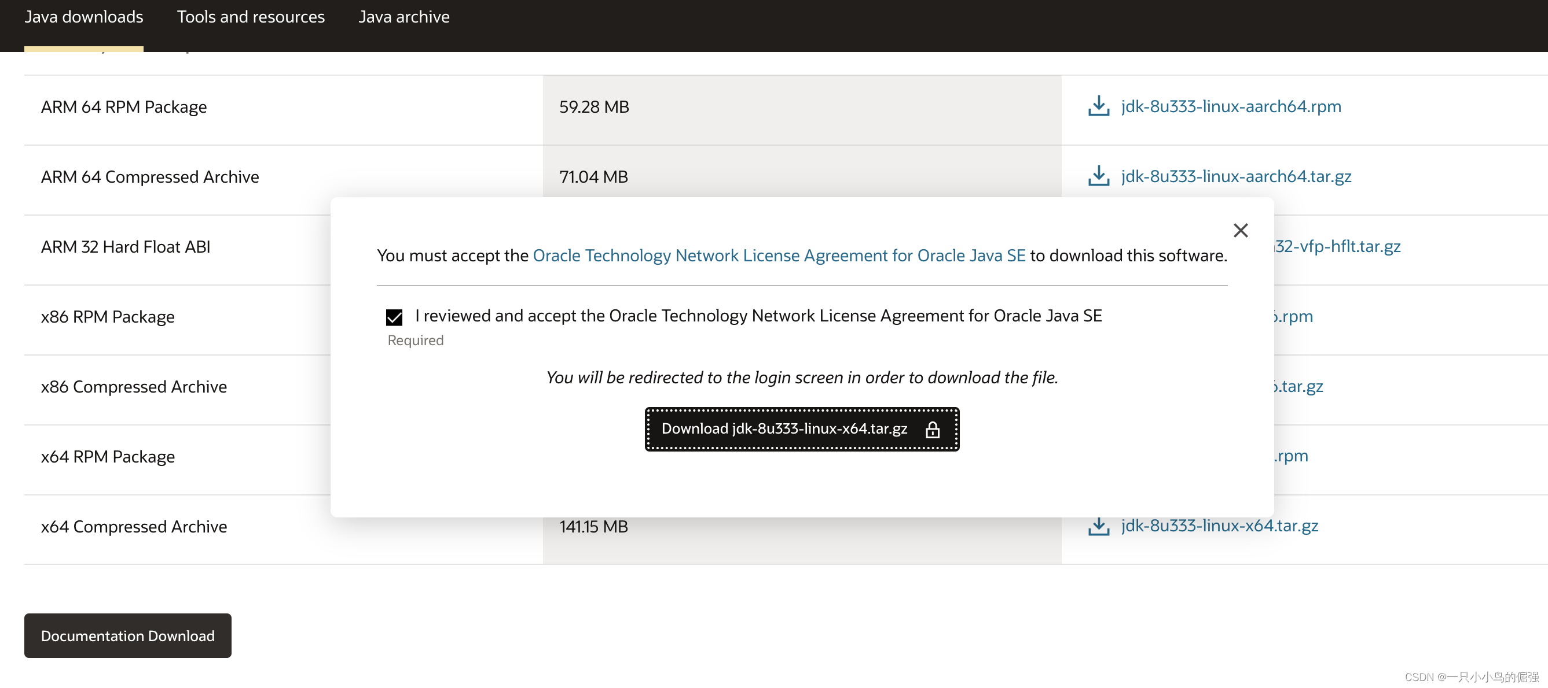Expand the Java archive menu item

click(x=403, y=15)
